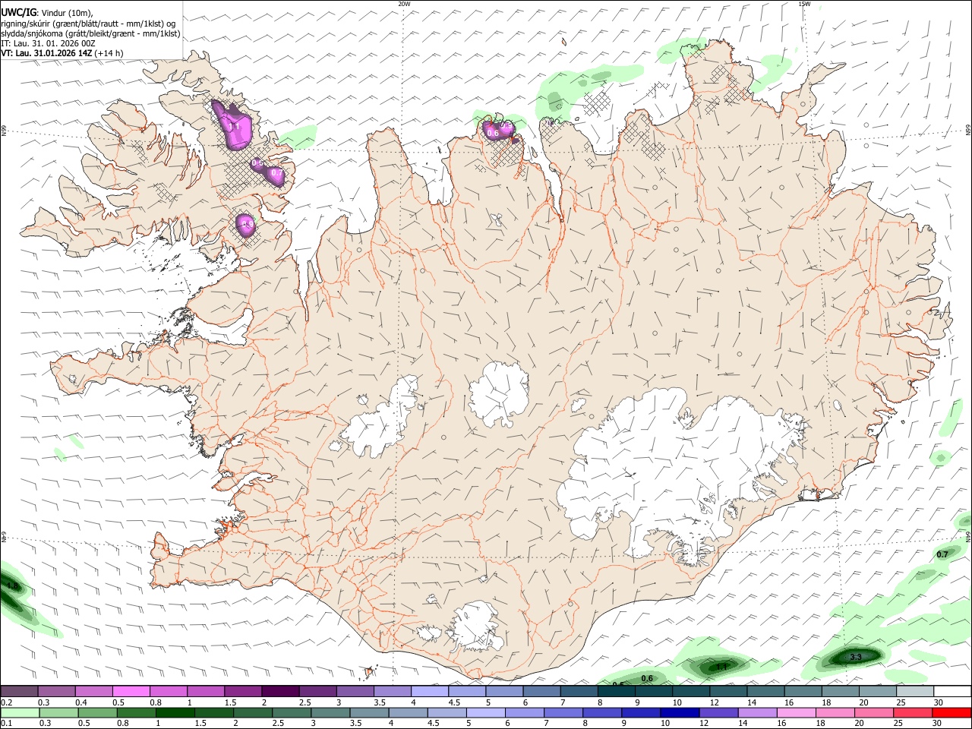This screenshot has width=972, height=729.
Task: Click the dark blue 10–12 swatch in bottom scale
Action: point(680,712)
